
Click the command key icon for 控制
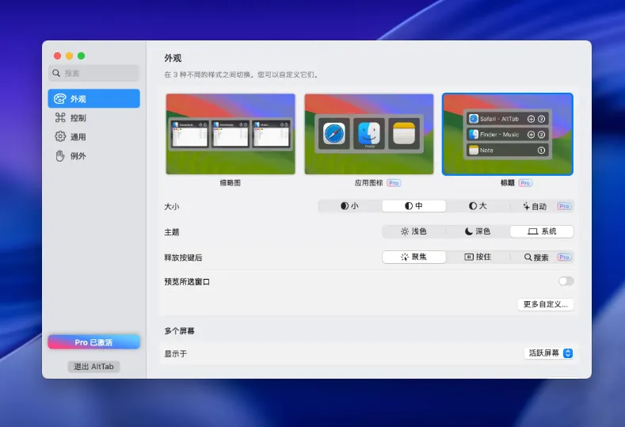click(60, 117)
